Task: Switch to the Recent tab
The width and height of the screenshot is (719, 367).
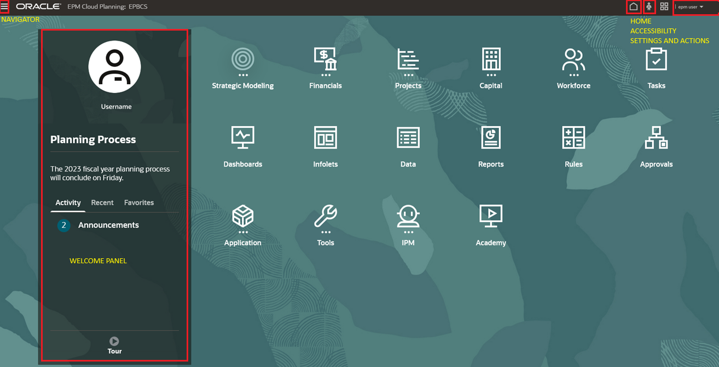Action: [x=102, y=203]
